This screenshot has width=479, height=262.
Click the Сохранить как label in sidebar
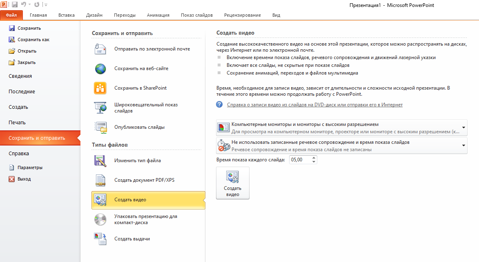(x=33, y=40)
